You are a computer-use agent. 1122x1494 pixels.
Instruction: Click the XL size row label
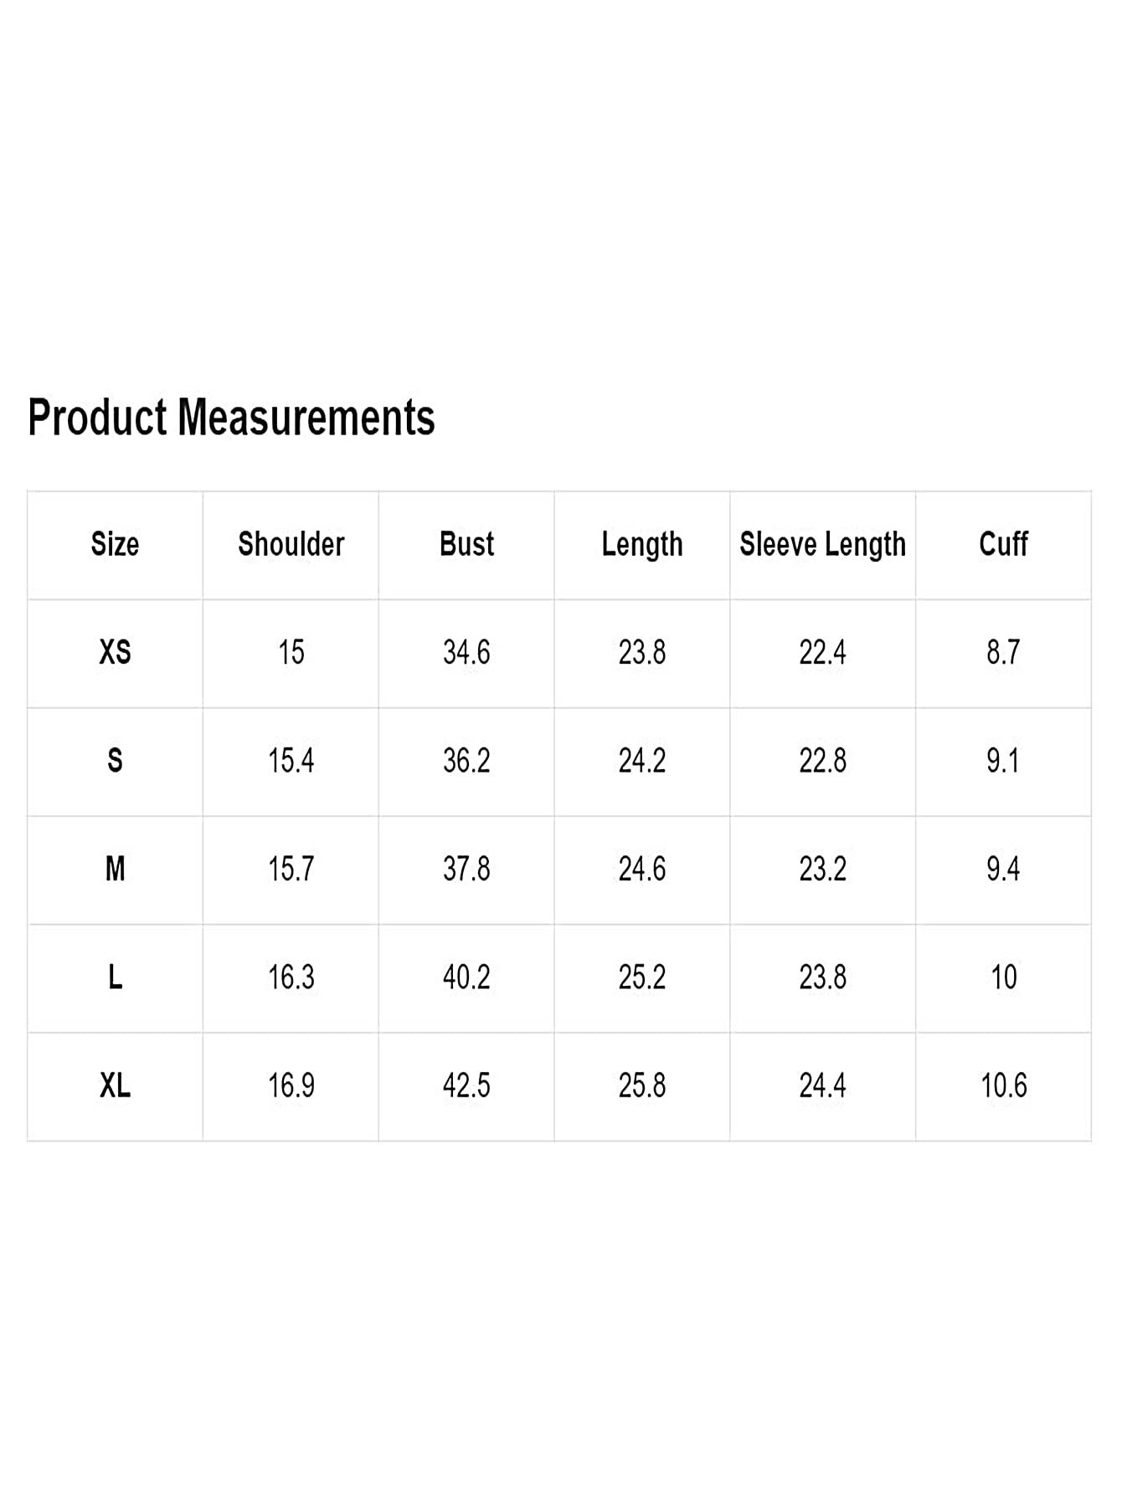(115, 1086)
